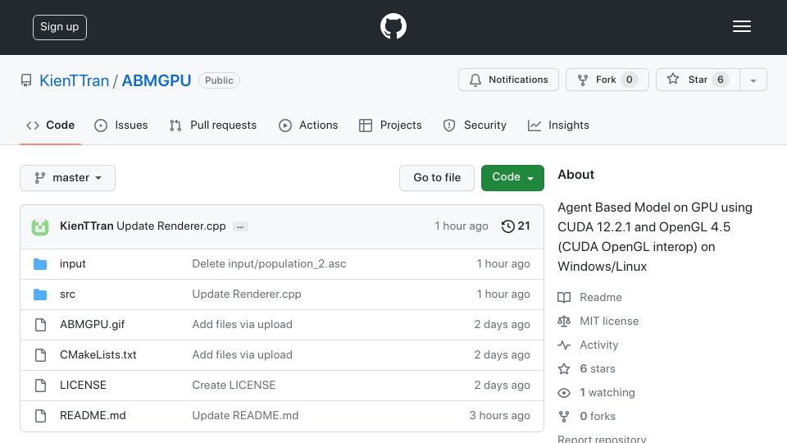Screen dimensions: 787x443
Task: Open the KienTTran owner profile link
Action: (x=75, y=80)
